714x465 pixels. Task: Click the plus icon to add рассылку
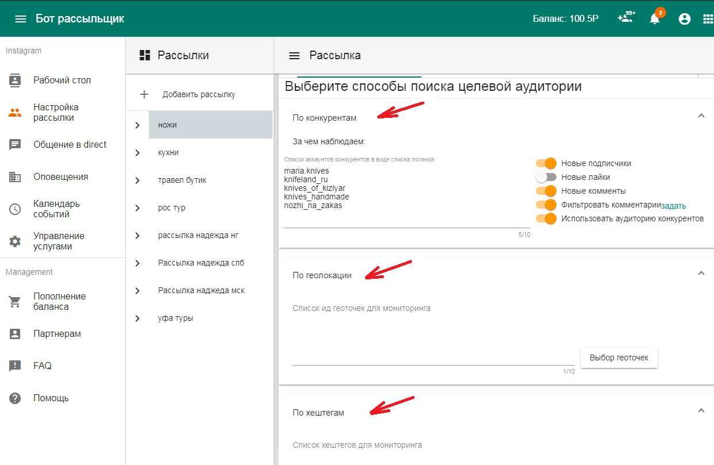(144, 94)
